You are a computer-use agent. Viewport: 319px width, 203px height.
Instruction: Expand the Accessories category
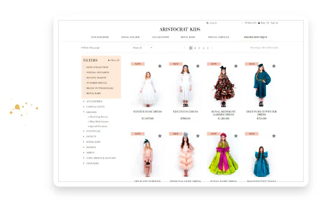[84, 101]
